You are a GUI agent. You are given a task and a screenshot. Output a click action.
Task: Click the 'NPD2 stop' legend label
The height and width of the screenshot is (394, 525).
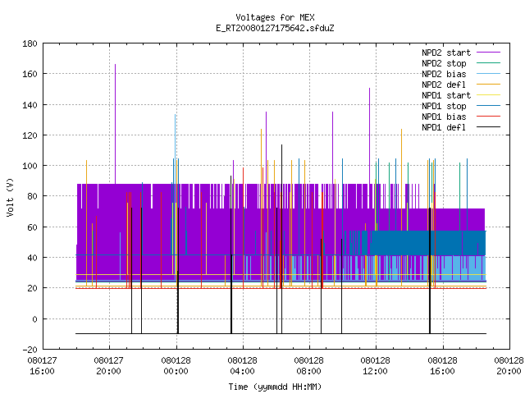point(444,63)
